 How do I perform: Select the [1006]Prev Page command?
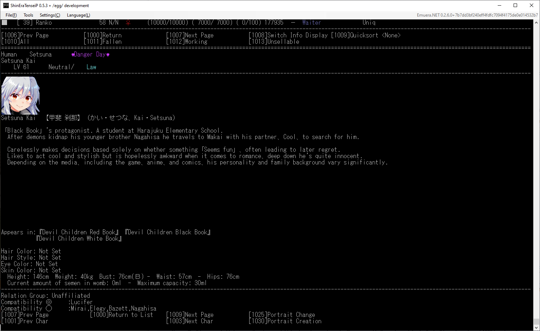coord(25,35)
